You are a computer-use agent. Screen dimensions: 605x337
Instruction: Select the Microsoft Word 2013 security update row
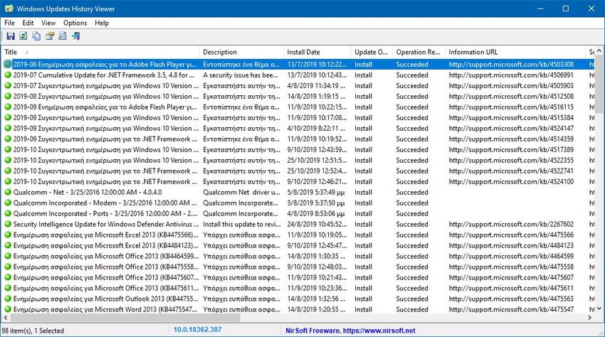[x=100, y=309]
